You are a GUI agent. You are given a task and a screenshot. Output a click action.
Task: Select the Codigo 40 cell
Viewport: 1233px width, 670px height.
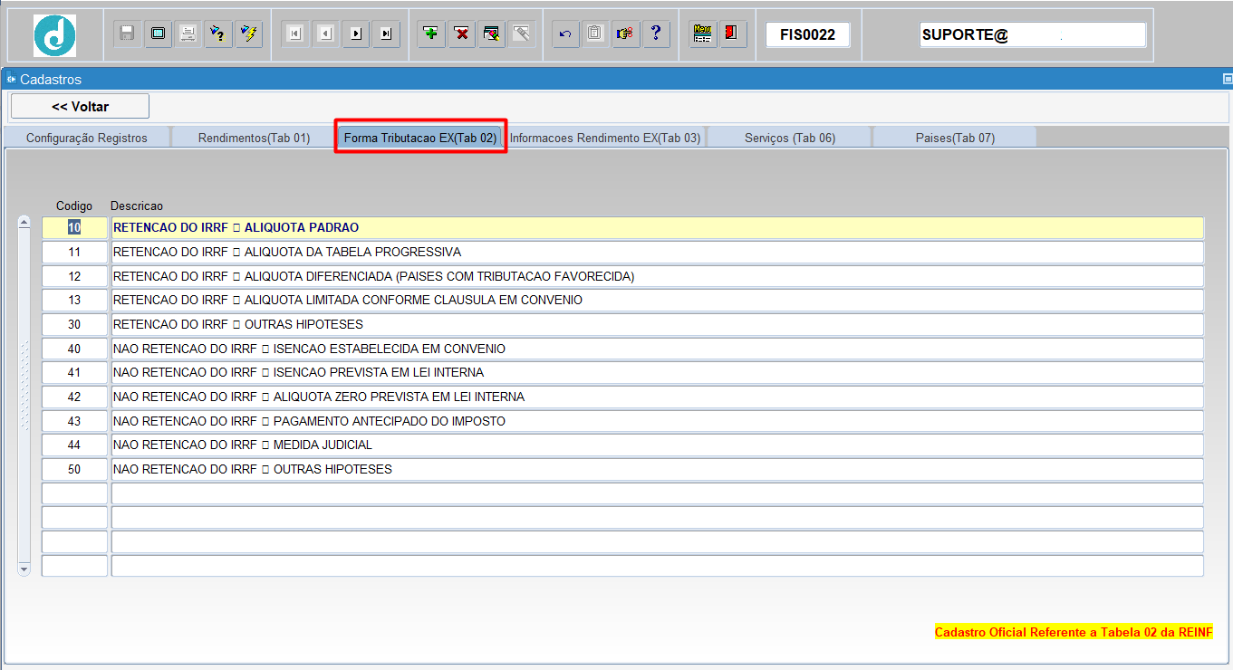[74, 349]
